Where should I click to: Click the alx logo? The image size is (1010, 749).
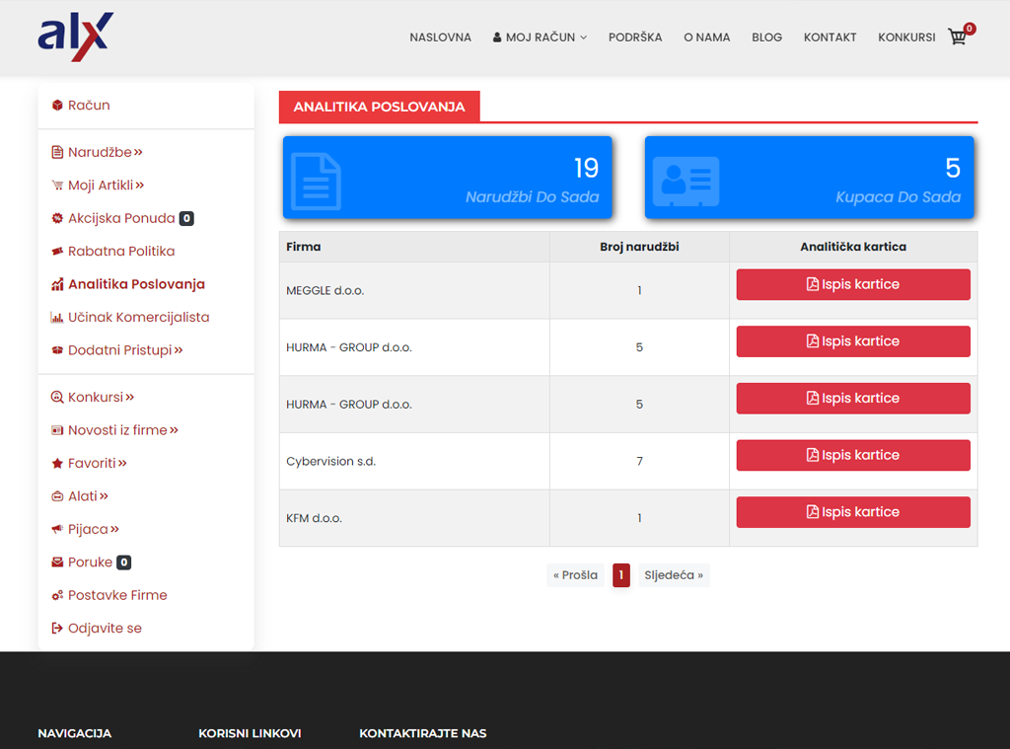point(76,37)
